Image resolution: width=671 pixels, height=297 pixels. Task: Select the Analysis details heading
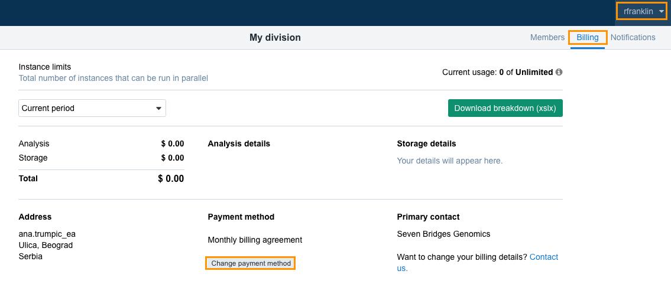tap(239, 143)
